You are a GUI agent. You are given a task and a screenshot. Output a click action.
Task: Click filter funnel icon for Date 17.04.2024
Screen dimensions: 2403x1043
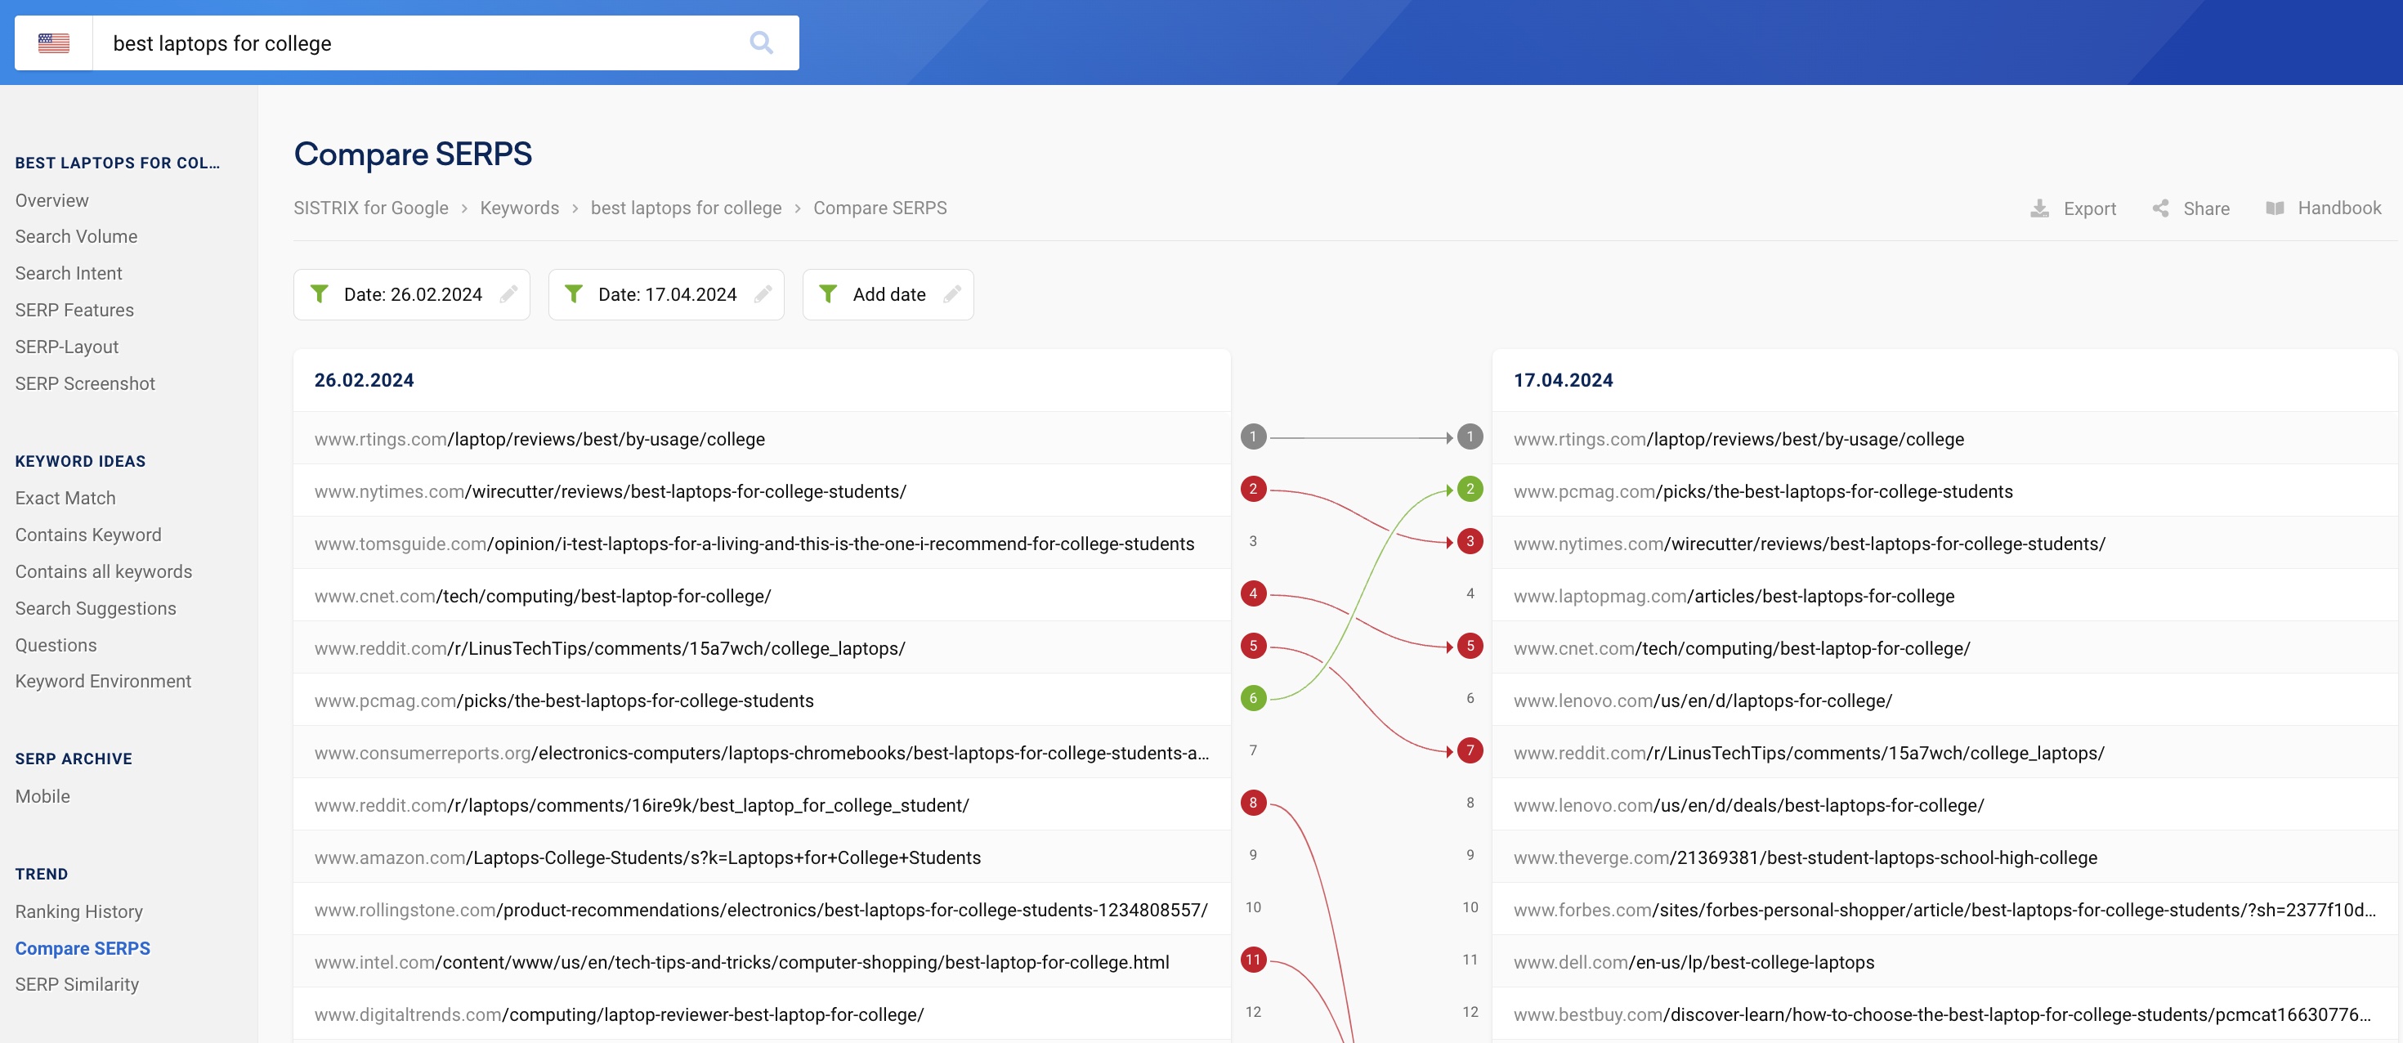(x=574, y=294)
